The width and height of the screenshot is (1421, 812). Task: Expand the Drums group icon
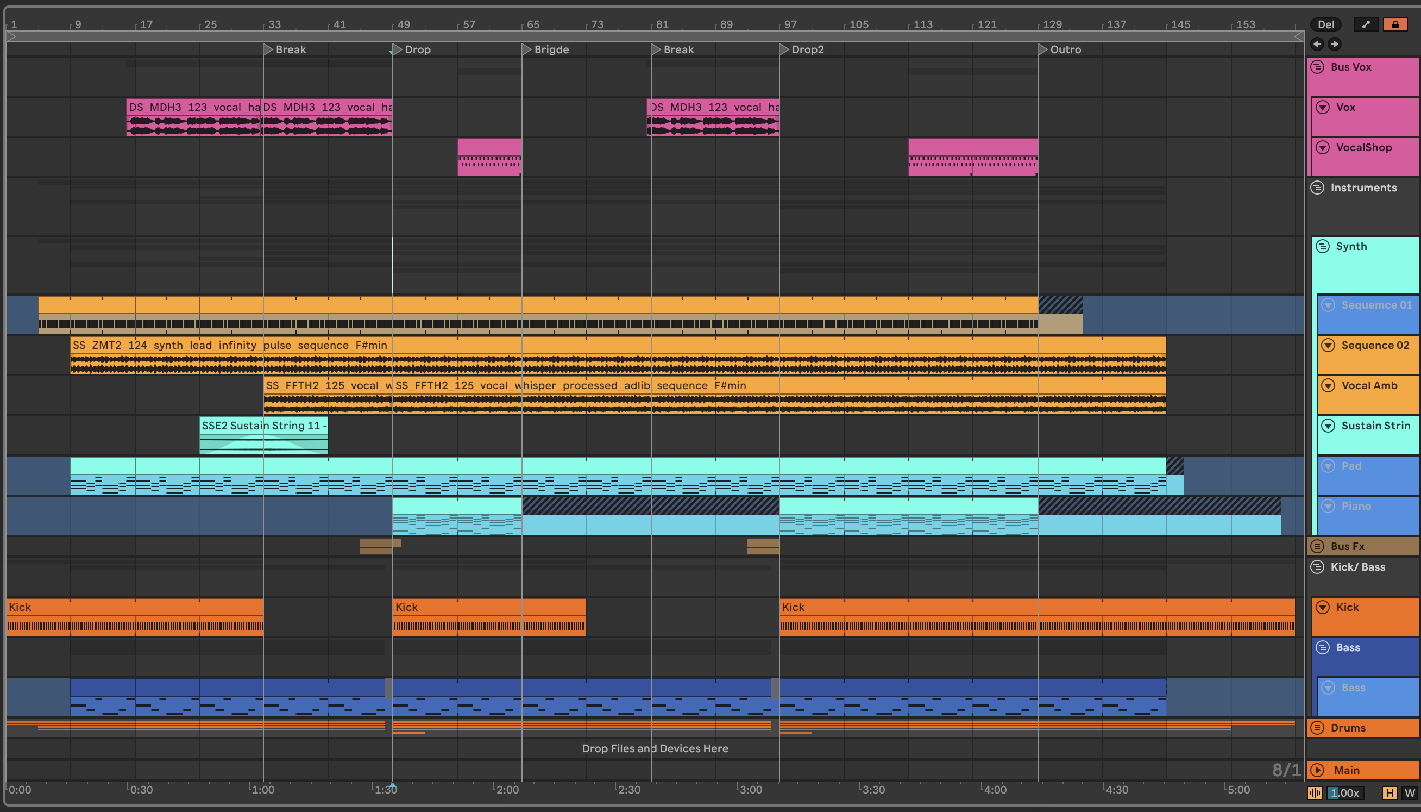(1317, 728)
